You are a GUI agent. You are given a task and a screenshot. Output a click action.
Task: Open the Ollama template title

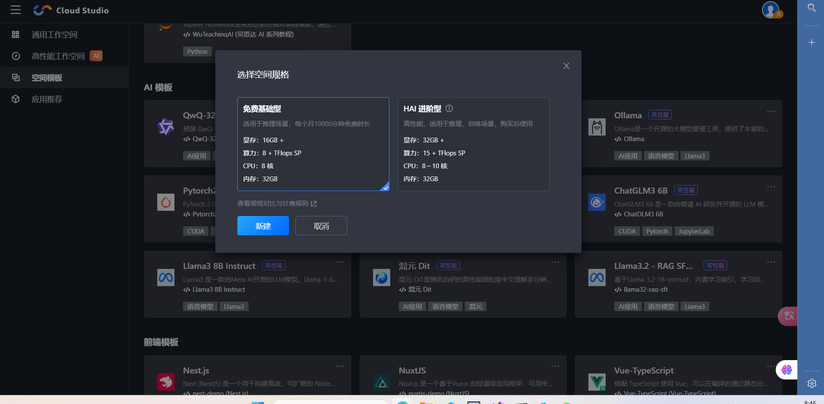tap(628, 115)
